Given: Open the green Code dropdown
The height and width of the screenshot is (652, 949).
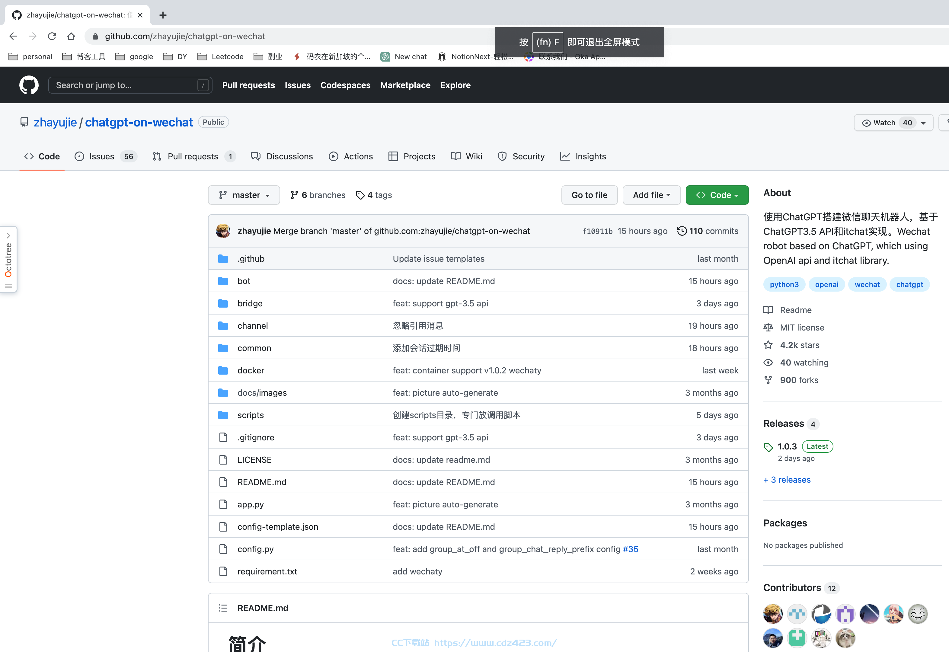Looking at the screenshot, I should (717, 195).
